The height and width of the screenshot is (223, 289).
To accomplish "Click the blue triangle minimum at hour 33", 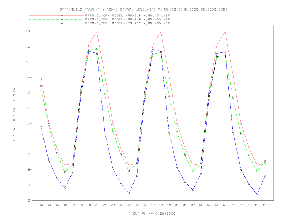I will click(129, 193).
